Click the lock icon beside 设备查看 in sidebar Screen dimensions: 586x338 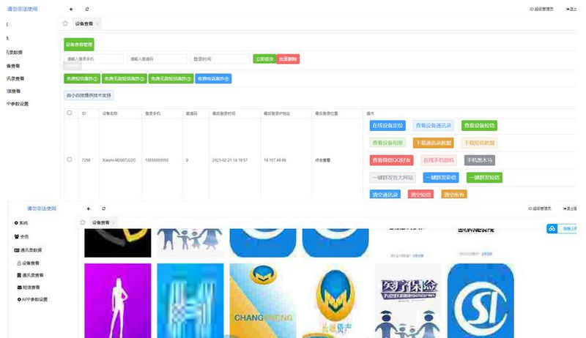(19, 262)
